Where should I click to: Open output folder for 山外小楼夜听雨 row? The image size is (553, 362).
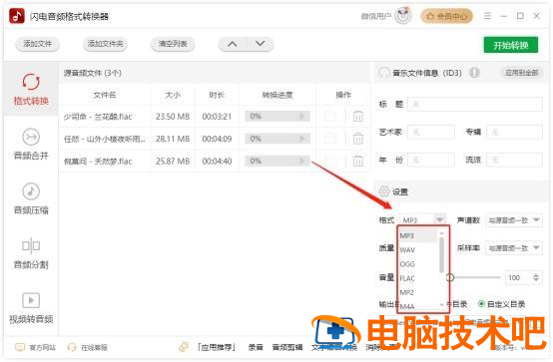(330, 139)
